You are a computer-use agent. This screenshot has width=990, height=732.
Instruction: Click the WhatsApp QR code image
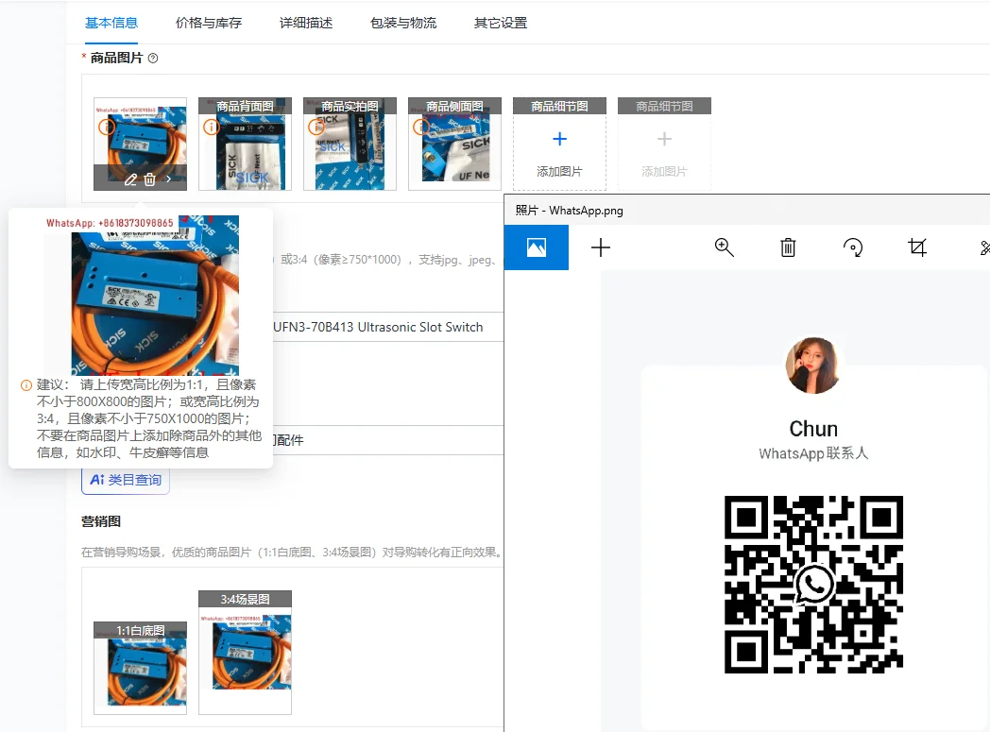(813, 585)
